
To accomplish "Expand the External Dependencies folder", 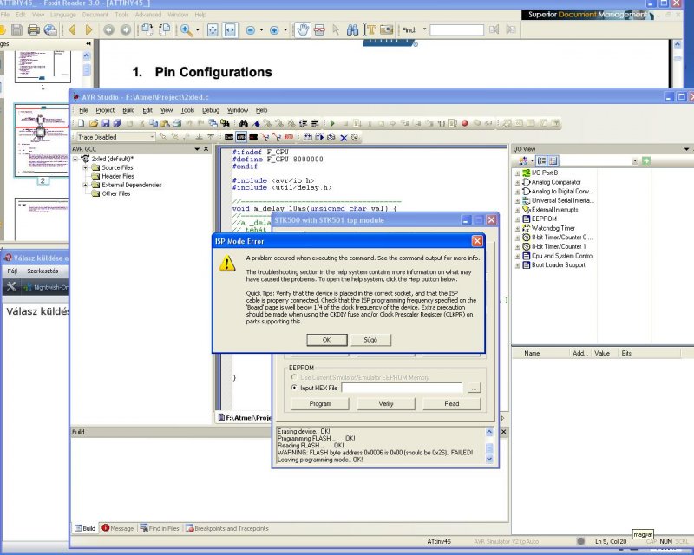I will pos(85,185).
